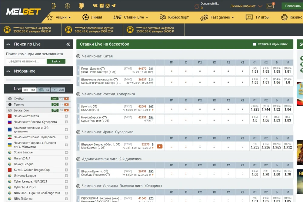Add Чемпионат Китая to favorites plus

66,116
